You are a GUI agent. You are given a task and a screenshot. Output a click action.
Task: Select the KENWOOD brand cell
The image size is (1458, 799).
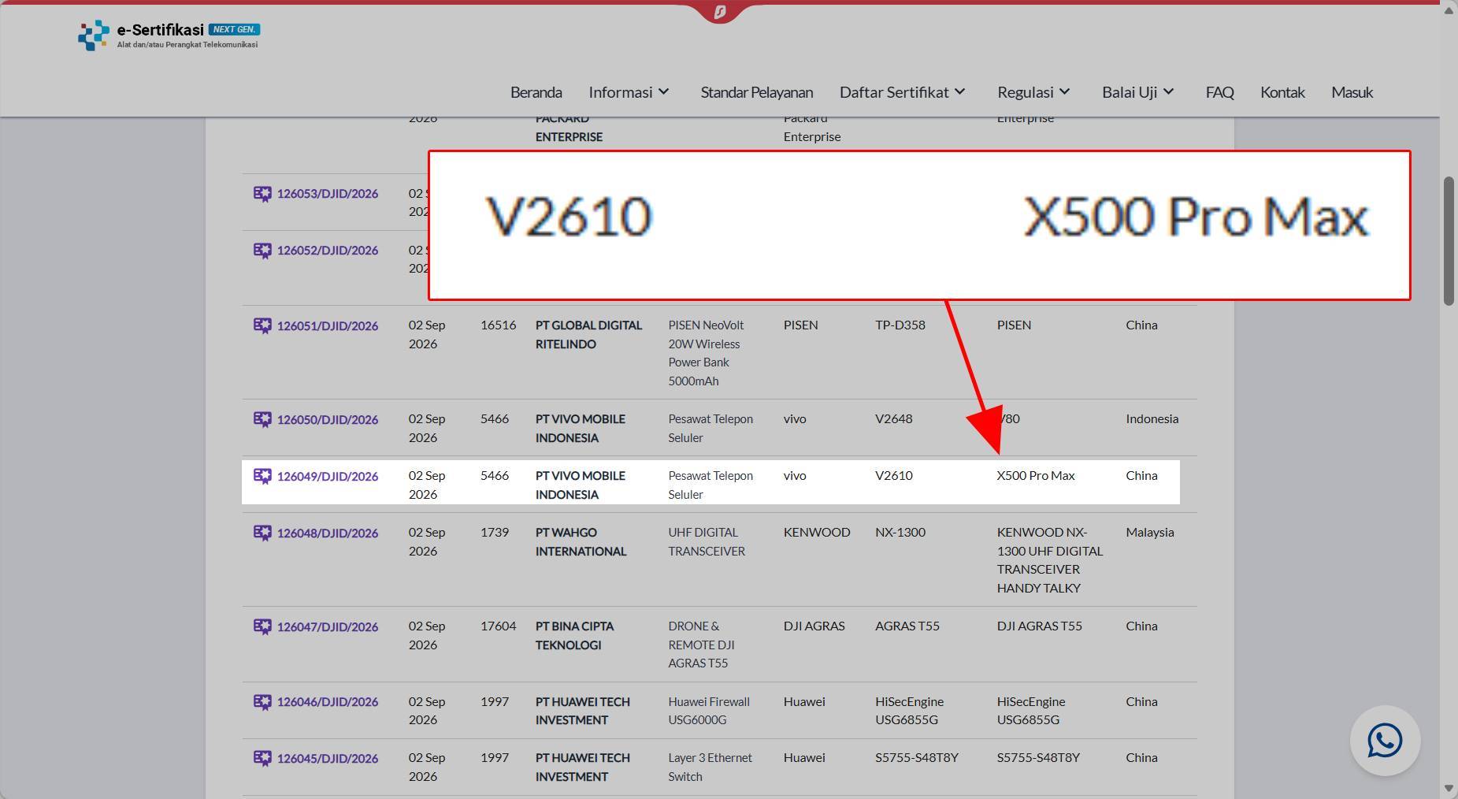(817, 533)
